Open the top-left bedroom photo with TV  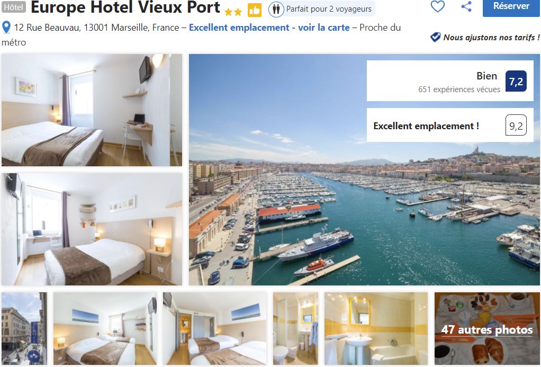coord(92,110)
